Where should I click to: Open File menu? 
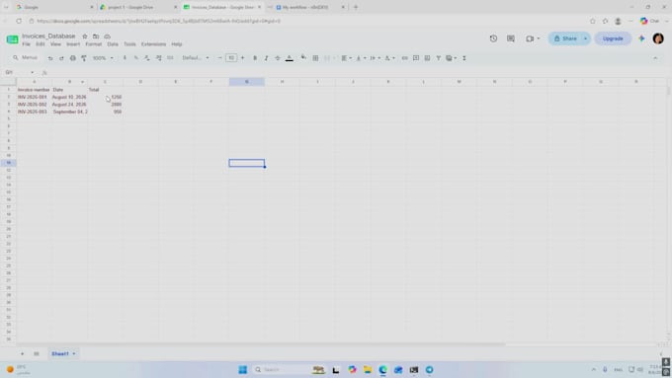[26, 44]
